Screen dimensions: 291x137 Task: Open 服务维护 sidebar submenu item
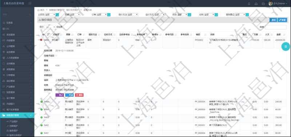pos(13,130)
